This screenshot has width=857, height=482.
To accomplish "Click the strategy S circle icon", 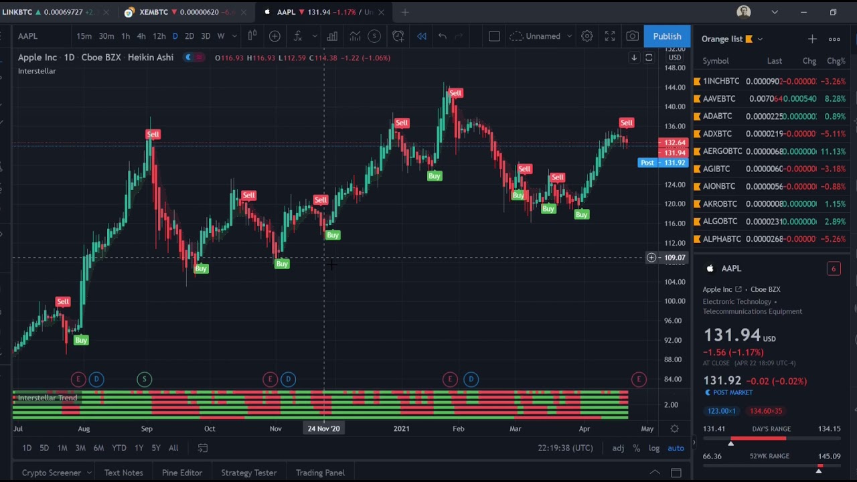I will click(x=374, y=36).
